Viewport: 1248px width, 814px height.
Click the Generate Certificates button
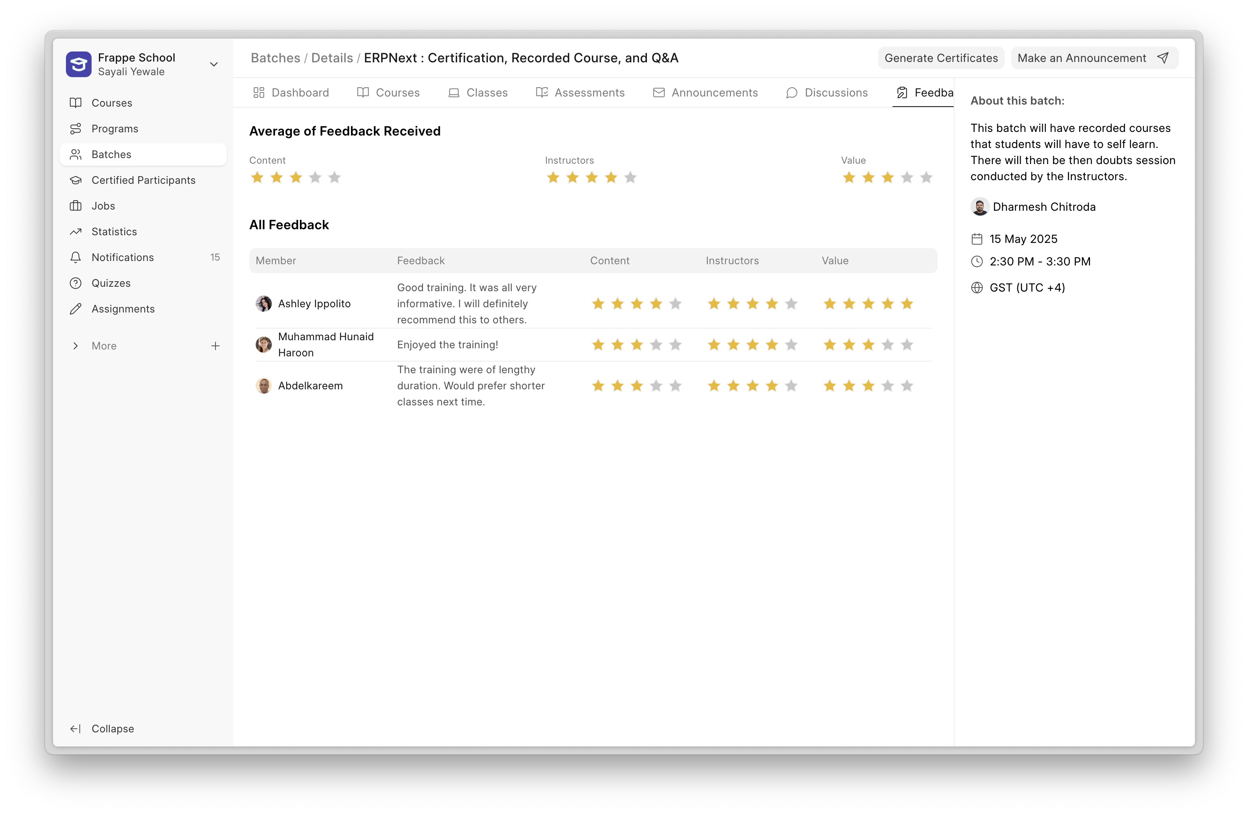point(941,58)
